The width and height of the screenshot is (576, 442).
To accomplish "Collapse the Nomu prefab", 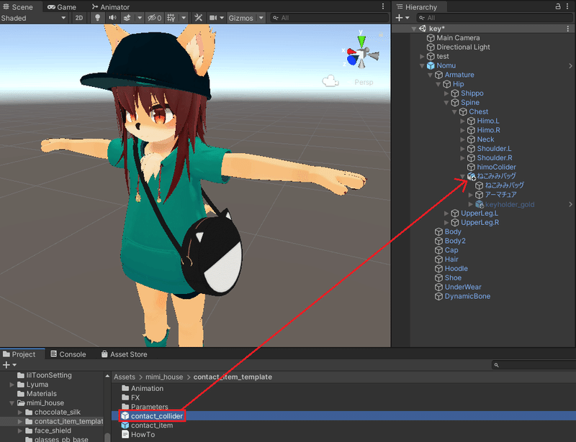I will [422, 66].
